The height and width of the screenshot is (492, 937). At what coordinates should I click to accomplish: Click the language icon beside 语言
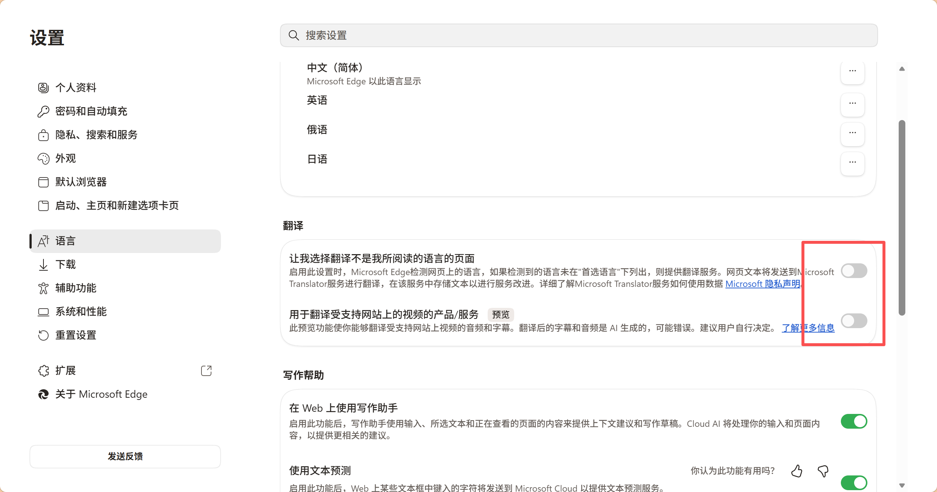point(43,241)
